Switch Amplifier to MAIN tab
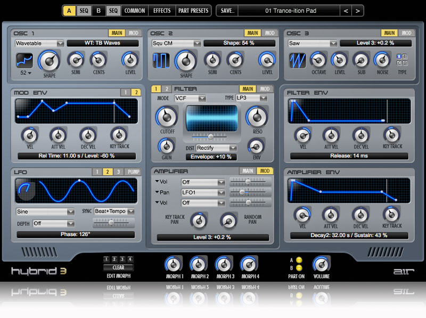Image resolution: width=426 pixels, height=318 pixels. point(248,170)
